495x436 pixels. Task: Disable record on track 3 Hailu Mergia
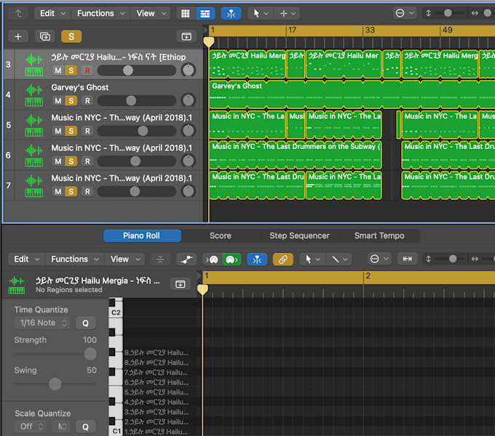coord(87,70)
